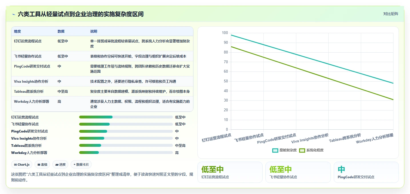410x194 pixels.
Task: Click the 数据 column header
Action: pyautogui.click(x=61, y=31)
